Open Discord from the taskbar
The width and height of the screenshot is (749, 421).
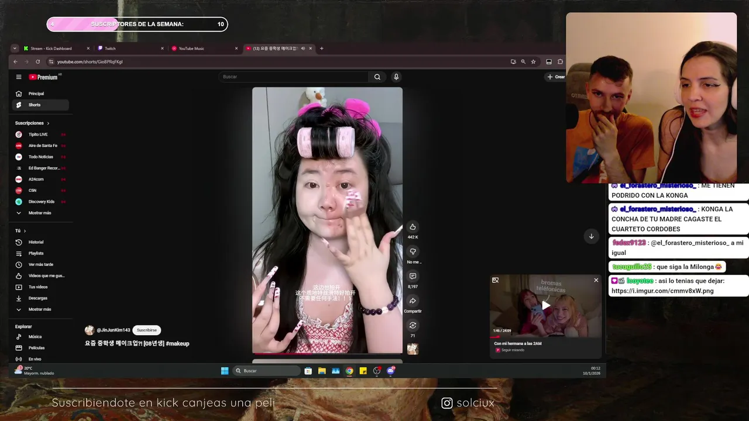point(391,371)
